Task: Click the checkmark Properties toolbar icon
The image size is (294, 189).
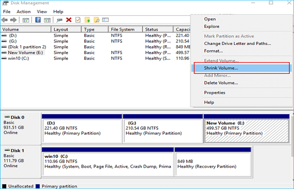Action: click(x=78, y=20)
